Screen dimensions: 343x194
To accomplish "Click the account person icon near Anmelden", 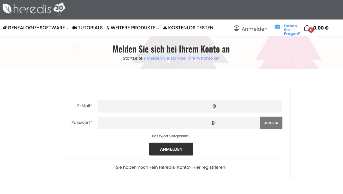I will point(236,28).
